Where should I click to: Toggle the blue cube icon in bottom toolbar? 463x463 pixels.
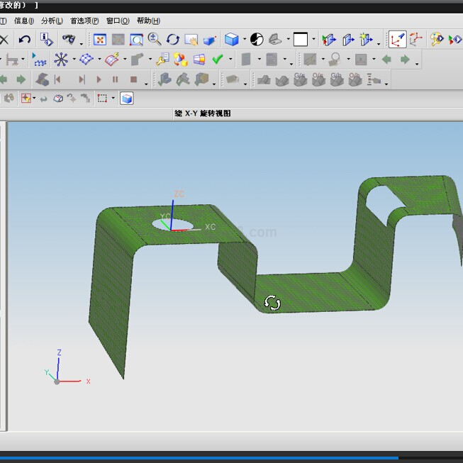[x=126, y=99]
